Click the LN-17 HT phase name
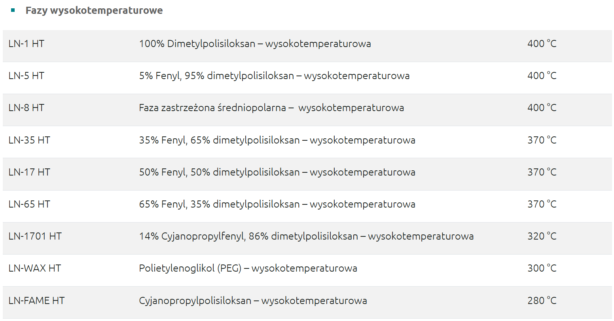Viewport: 614px width, 321px height. 29,172
